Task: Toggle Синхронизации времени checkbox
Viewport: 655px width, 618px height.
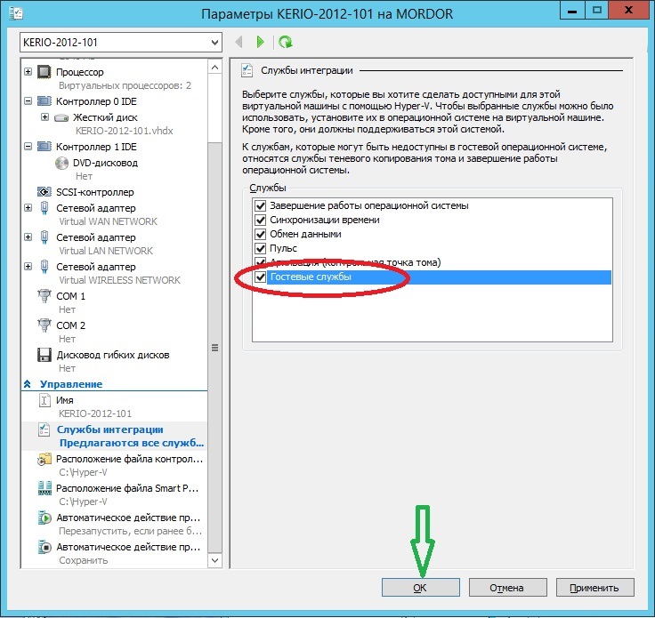Action: [x=261, y=220]
